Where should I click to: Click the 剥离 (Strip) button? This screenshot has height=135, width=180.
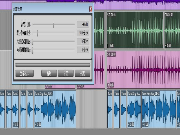coord(83,74)
